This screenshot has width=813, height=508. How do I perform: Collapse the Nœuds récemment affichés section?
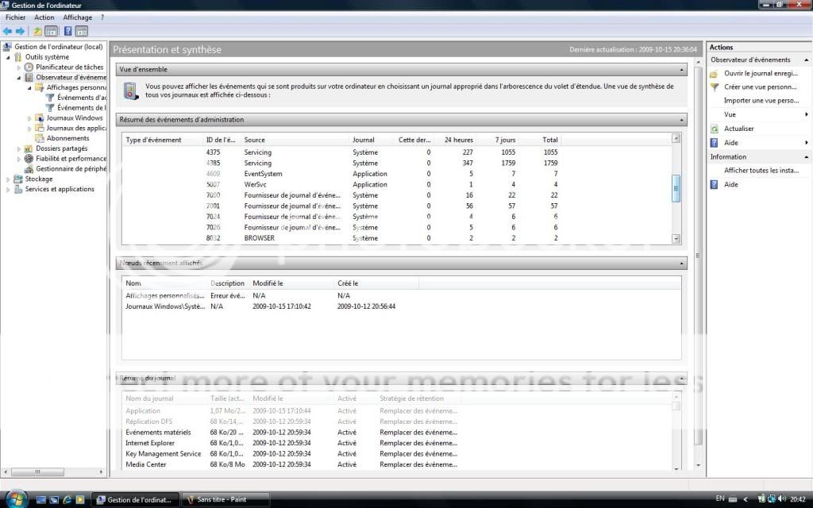pyautogui.click(x=681, y=264)
